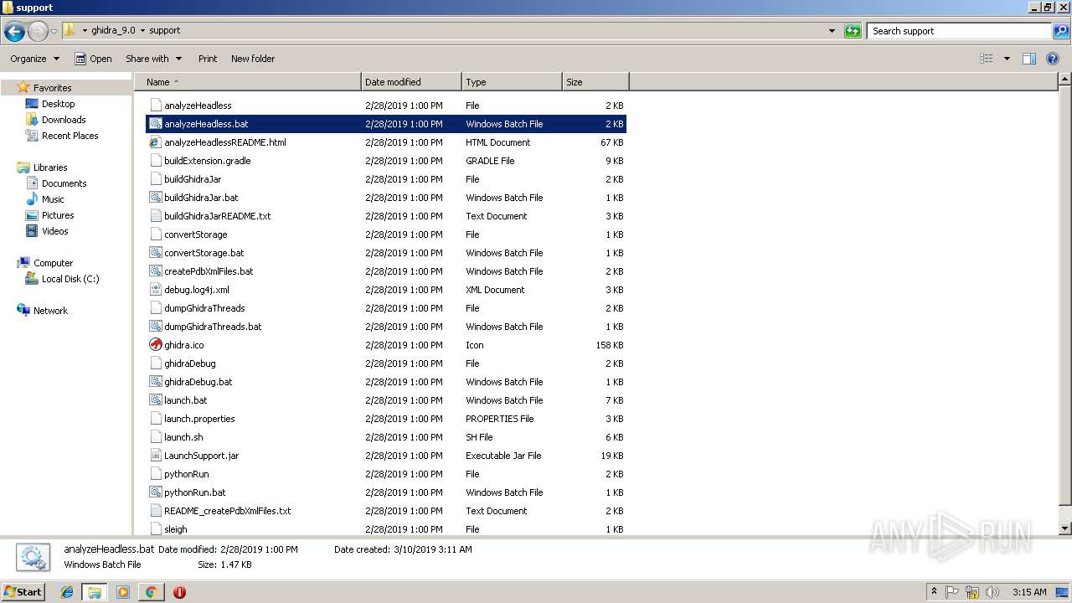Image resolution: width=1072 pixels, height=603 pixels.
Task: Click the Print toolbar button
Action: (x=208, y=59)
